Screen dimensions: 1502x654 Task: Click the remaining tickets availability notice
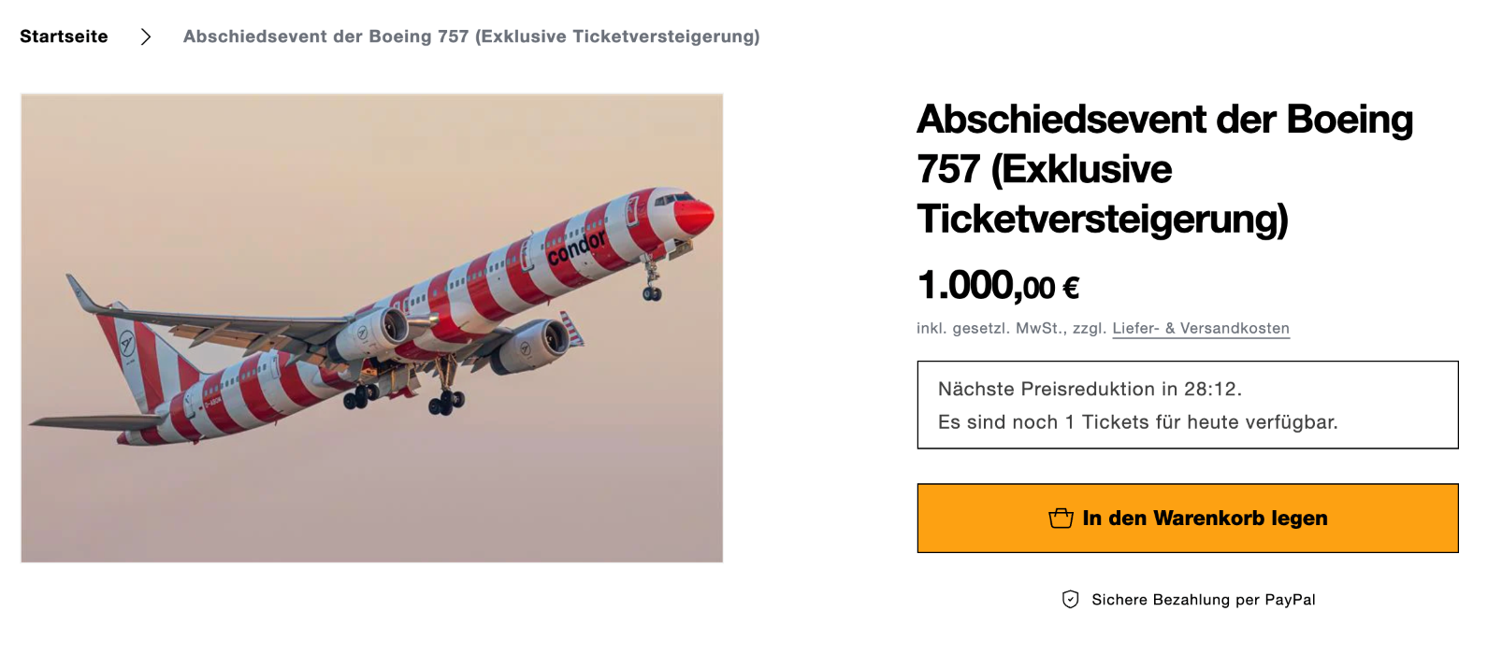click(x=1137, y=422)
